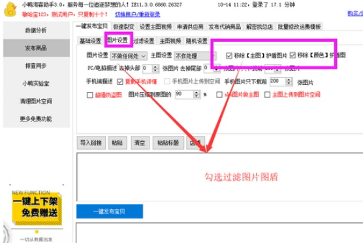
Task: Decrease the 图片压缩到原图的 stepper value
Action: (x=197, y=96)
